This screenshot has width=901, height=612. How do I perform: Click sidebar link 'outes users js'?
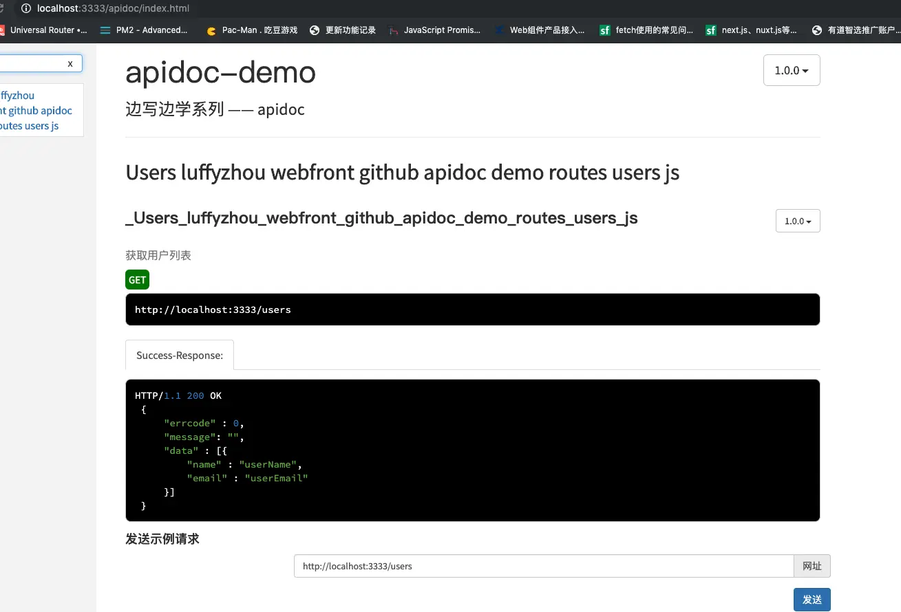tap(30, 126)
